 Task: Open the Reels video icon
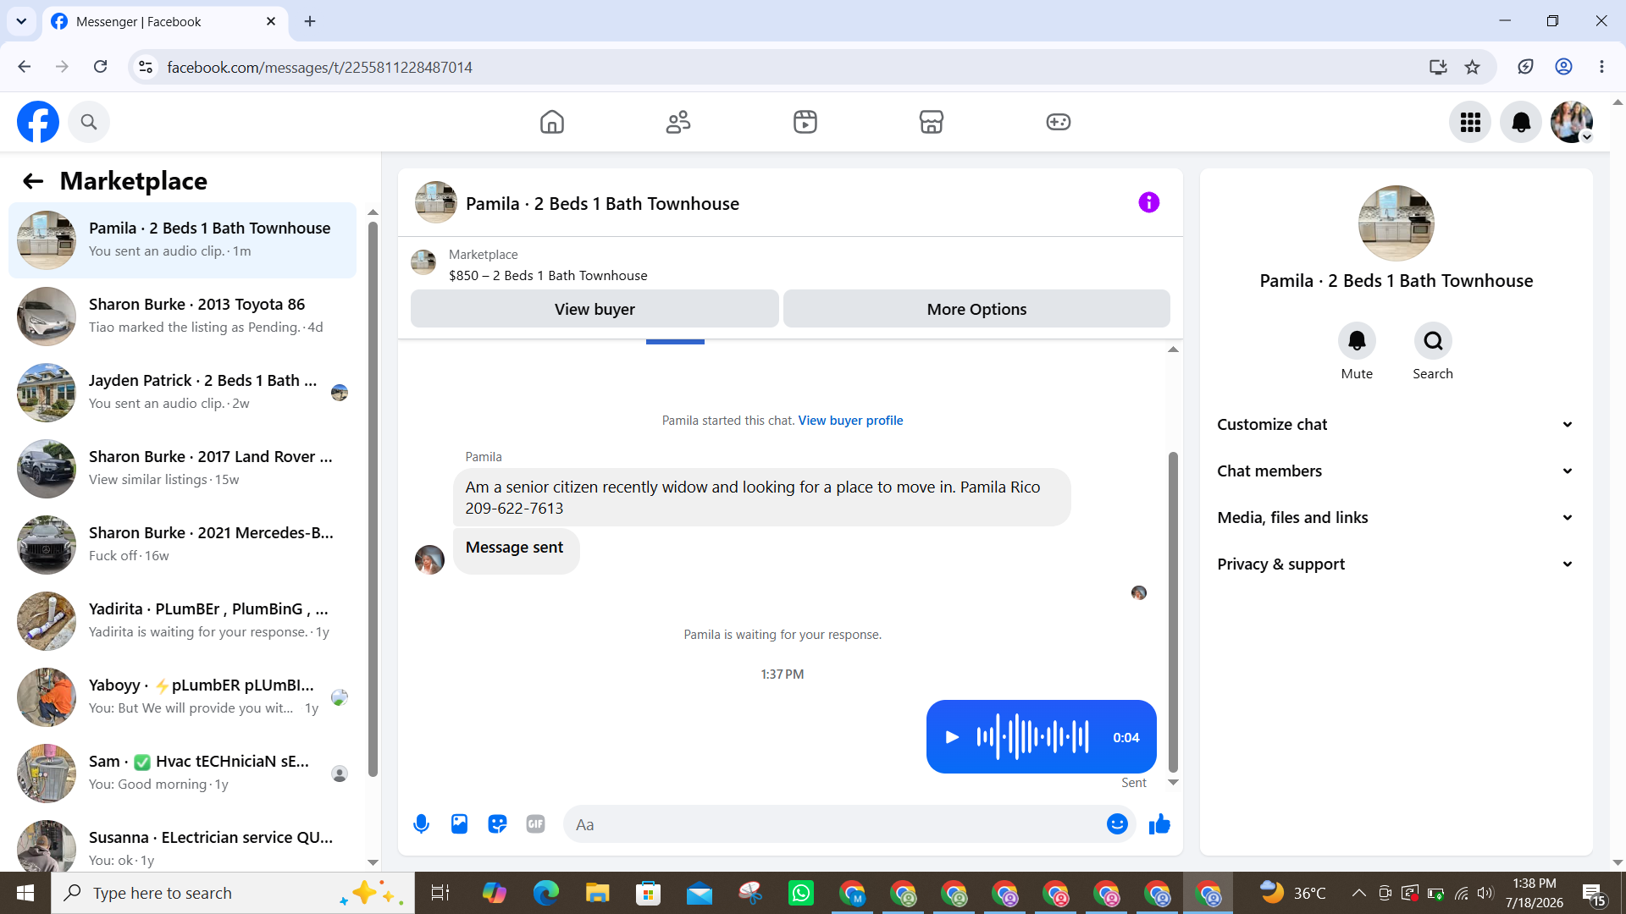[x=805, y=122]
